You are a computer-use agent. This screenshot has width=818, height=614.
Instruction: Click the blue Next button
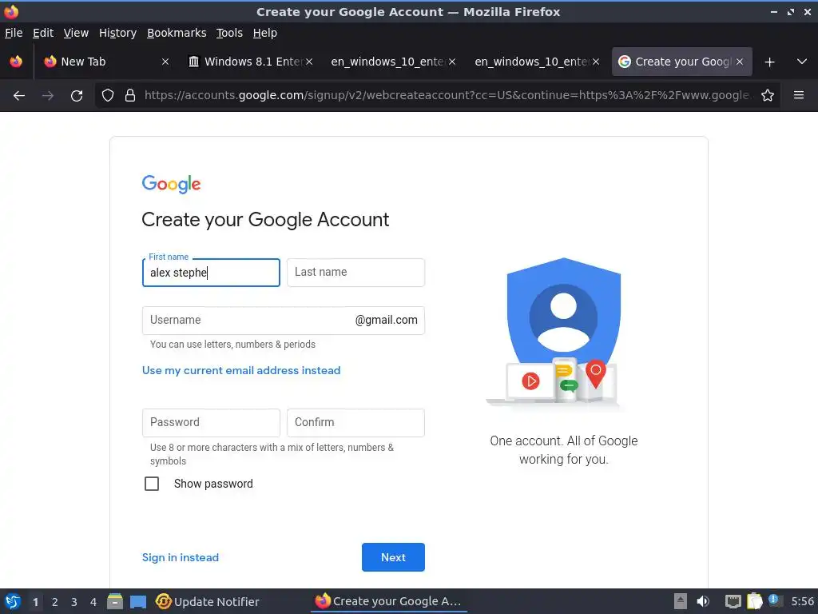point(393,557)
